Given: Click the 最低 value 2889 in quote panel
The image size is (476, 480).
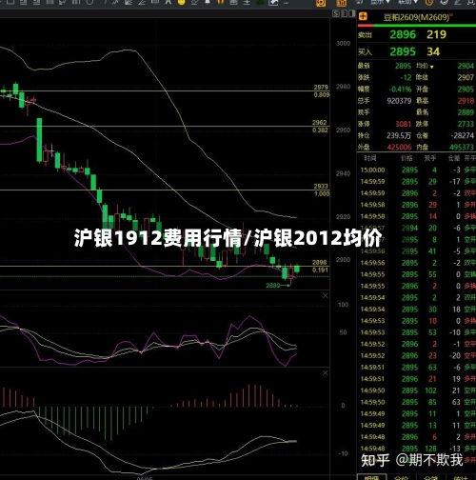Looking at the screenshot, I should coord(466,112).
